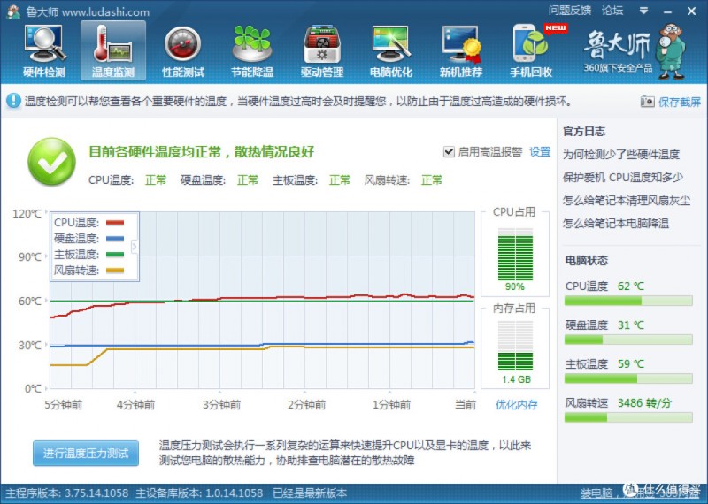
Task: Click the 电脑状态 heading
Action: [x=587, y=260]
